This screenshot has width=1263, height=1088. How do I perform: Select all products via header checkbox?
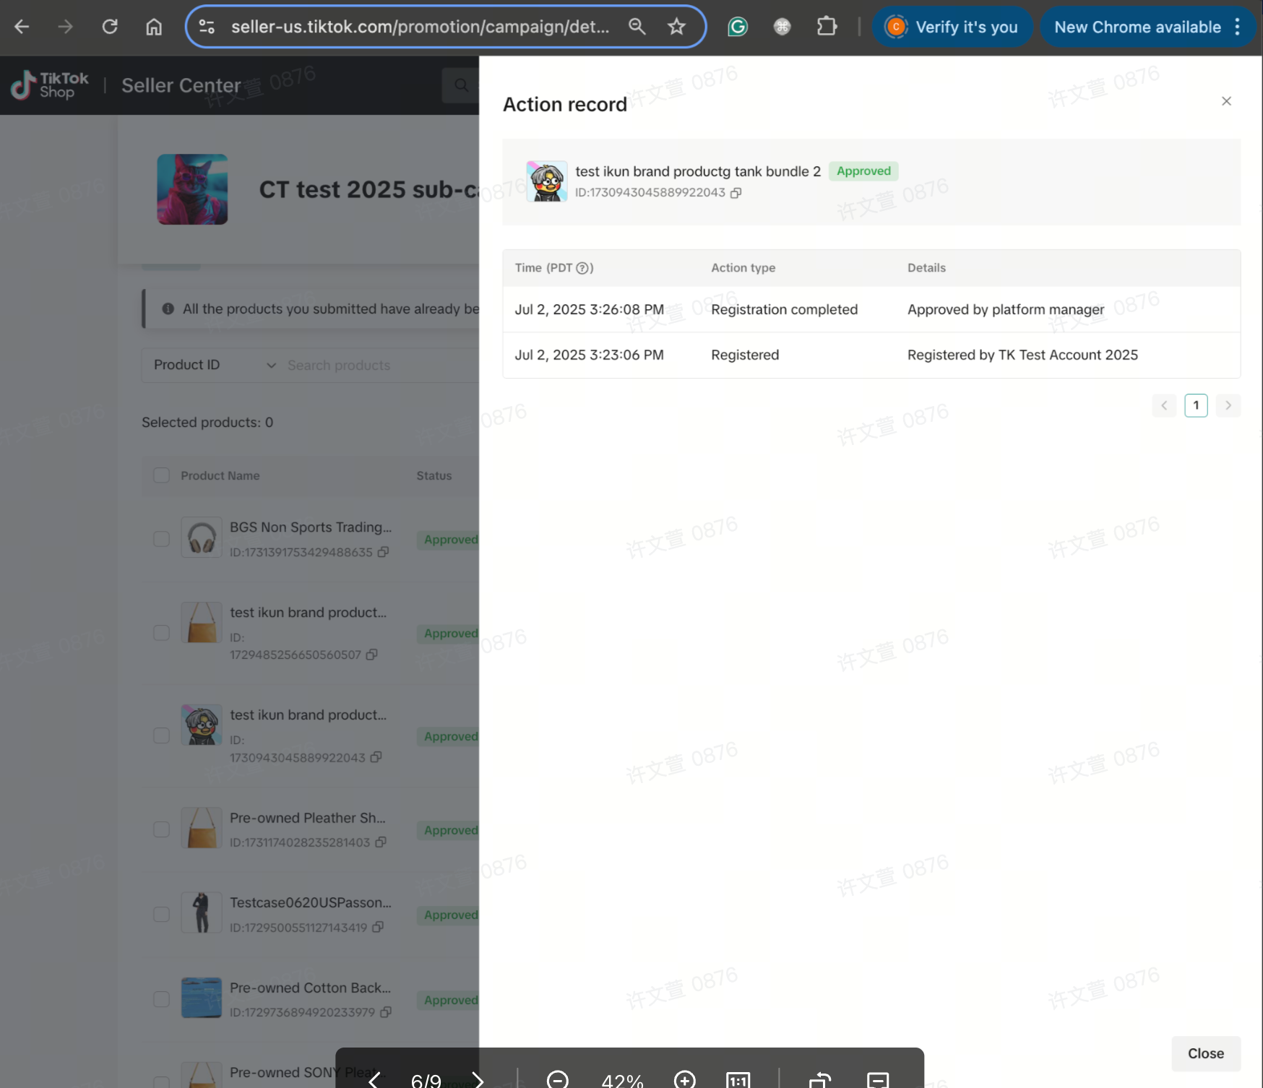pyautogui.click(x=161, y=475)
